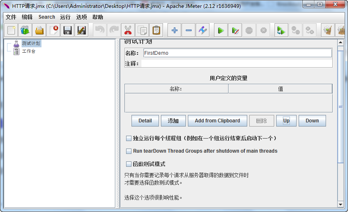
Task: Click Remote stop all icon
Action: [295, 30]
